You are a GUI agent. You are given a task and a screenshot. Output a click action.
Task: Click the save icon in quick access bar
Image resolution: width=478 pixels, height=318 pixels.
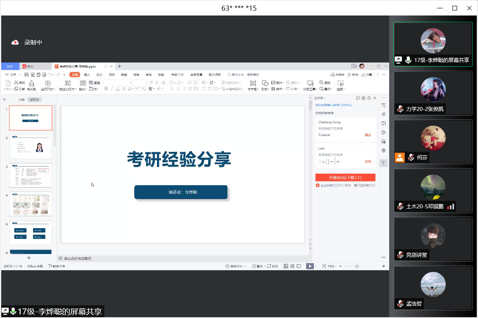[x=27, y=75]
